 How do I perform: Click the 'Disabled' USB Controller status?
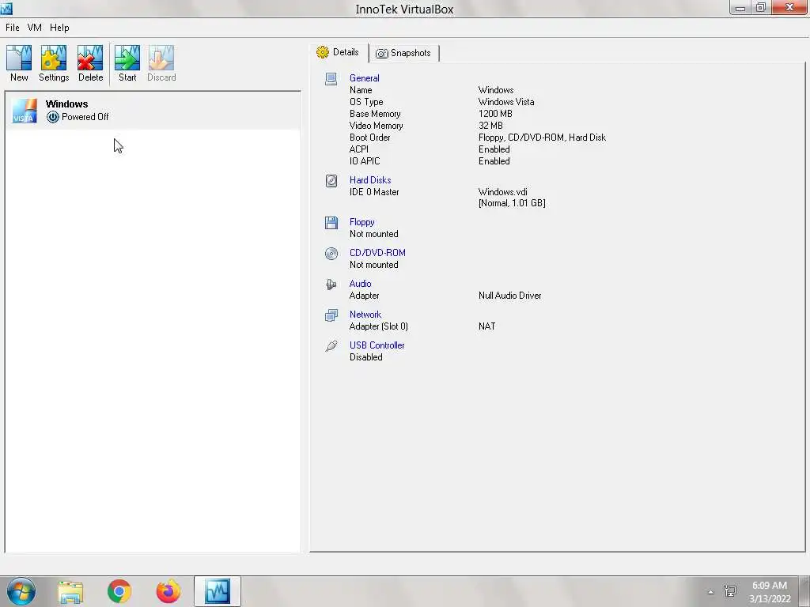tap(365, 357)
